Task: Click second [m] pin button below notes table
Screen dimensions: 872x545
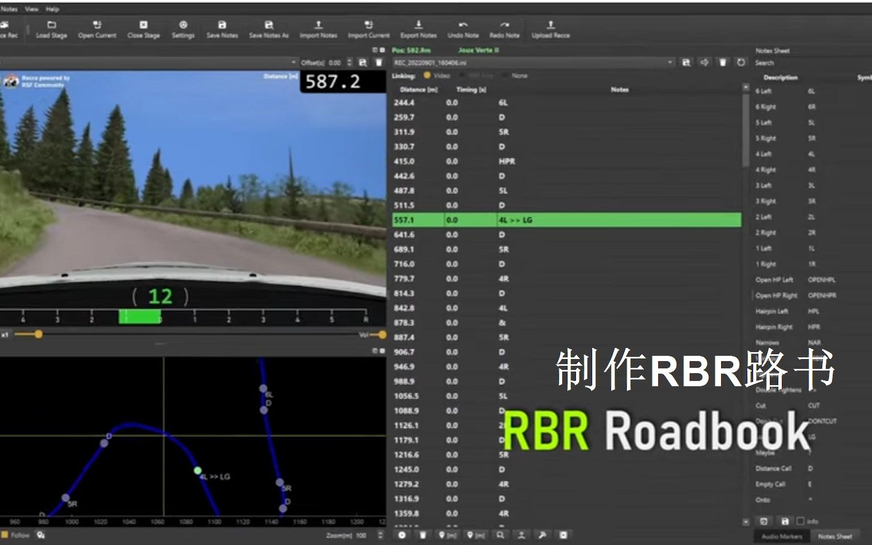Action: pos(475,535)
